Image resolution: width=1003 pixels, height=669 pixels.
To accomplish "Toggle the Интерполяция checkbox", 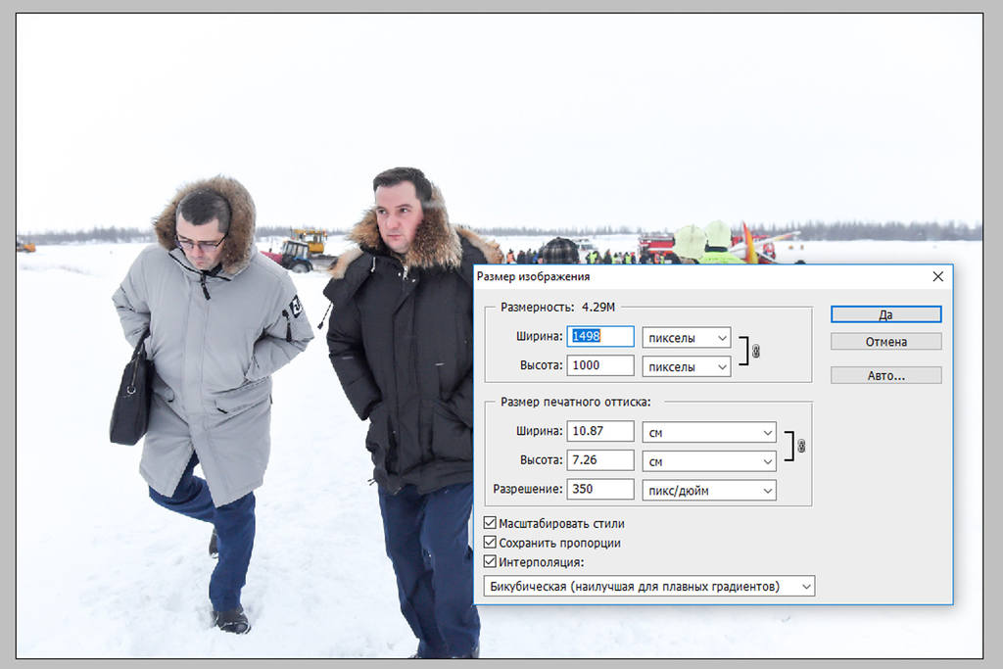I will click(x=490, y=561).
